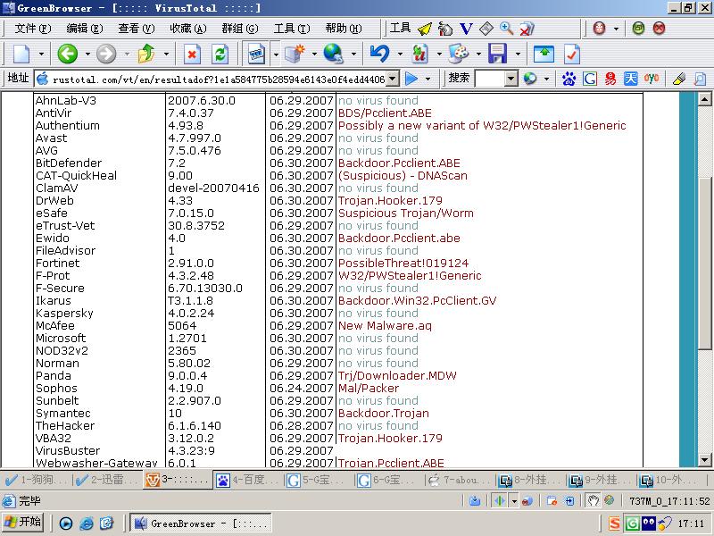Click the green G system tray icon
The image size is (714, 536).
[632, 523]
